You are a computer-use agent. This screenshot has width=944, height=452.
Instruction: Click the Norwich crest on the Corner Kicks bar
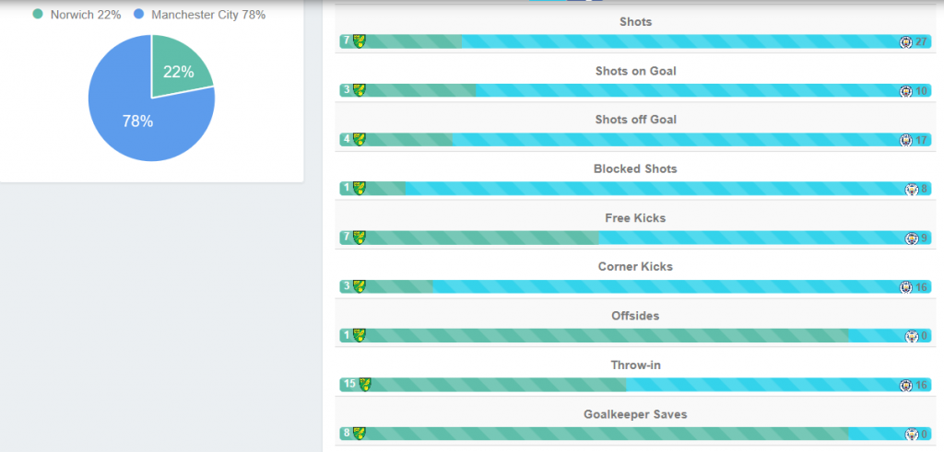click(x=360, y=286)
